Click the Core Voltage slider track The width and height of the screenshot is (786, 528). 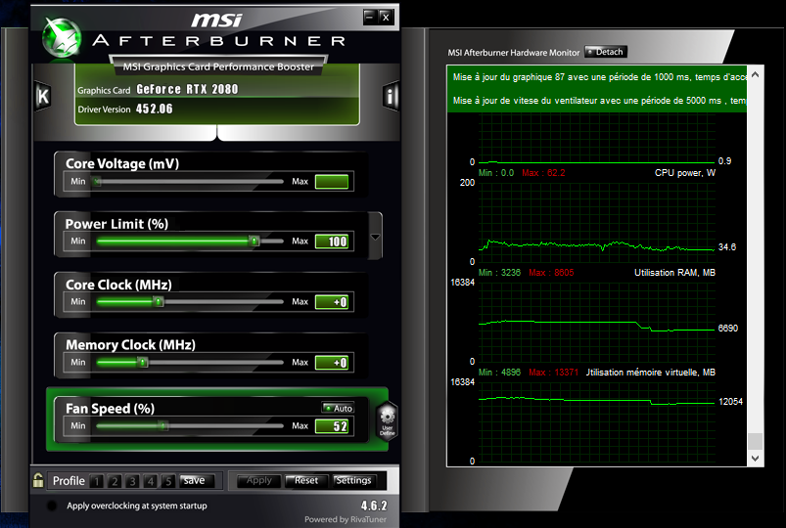coord(190,181)
